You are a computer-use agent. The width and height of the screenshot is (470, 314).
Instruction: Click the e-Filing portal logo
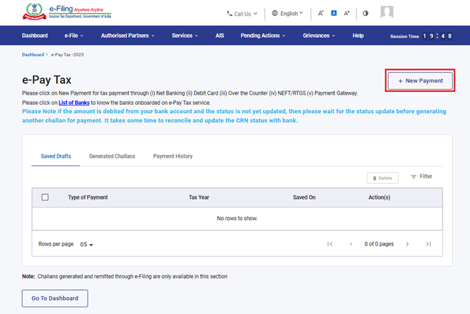(x=67, y=12)
